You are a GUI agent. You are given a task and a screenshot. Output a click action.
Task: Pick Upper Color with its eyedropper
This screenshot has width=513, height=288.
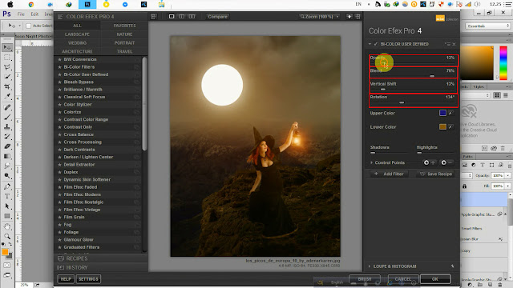[x=450, y=113]
